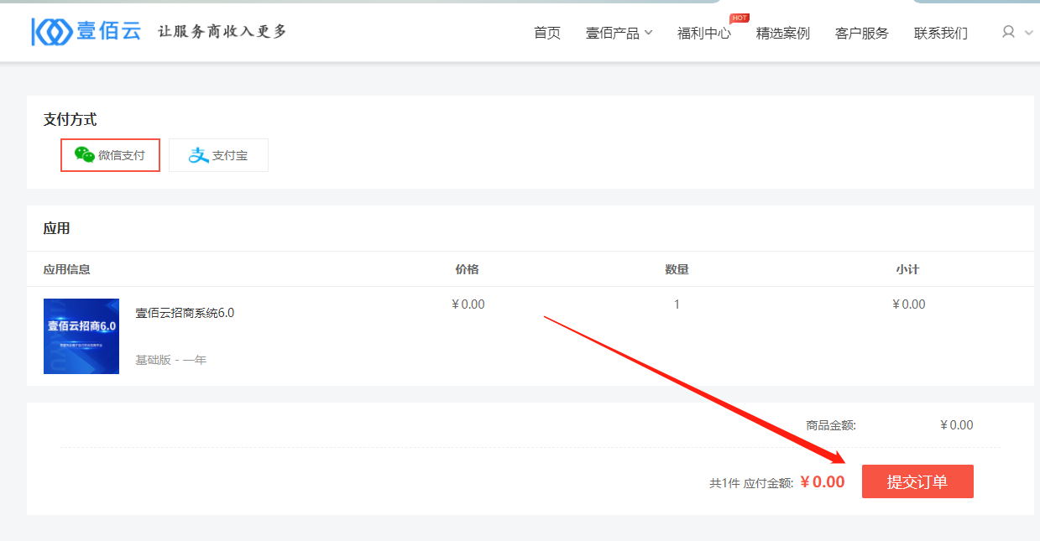Image resolution: width=1040 pixels, height=541 pixels.
Task: Click the 基础版 - 一年 plan text
Action: point(170,360)
